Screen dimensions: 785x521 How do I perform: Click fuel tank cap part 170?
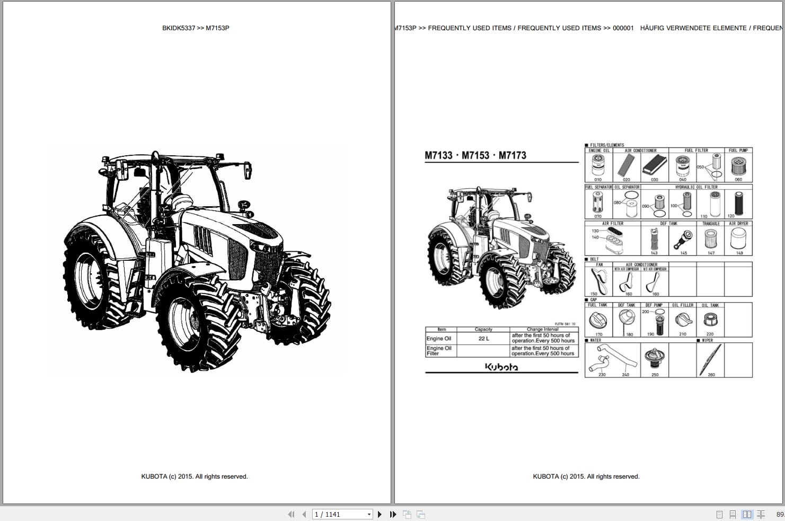click(598, 320)
